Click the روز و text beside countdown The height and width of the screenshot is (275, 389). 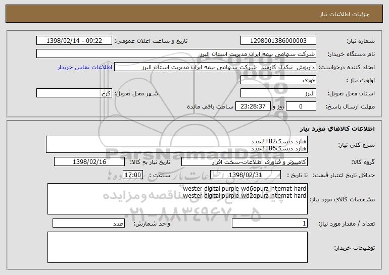(278, 106)
